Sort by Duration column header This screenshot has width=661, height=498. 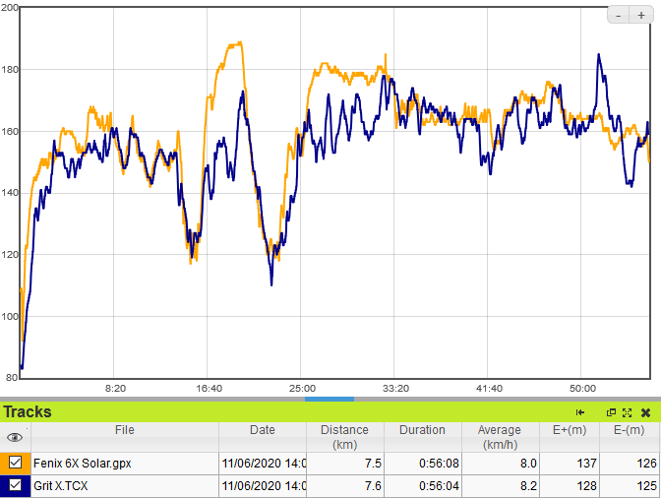(x=422, y=430)
